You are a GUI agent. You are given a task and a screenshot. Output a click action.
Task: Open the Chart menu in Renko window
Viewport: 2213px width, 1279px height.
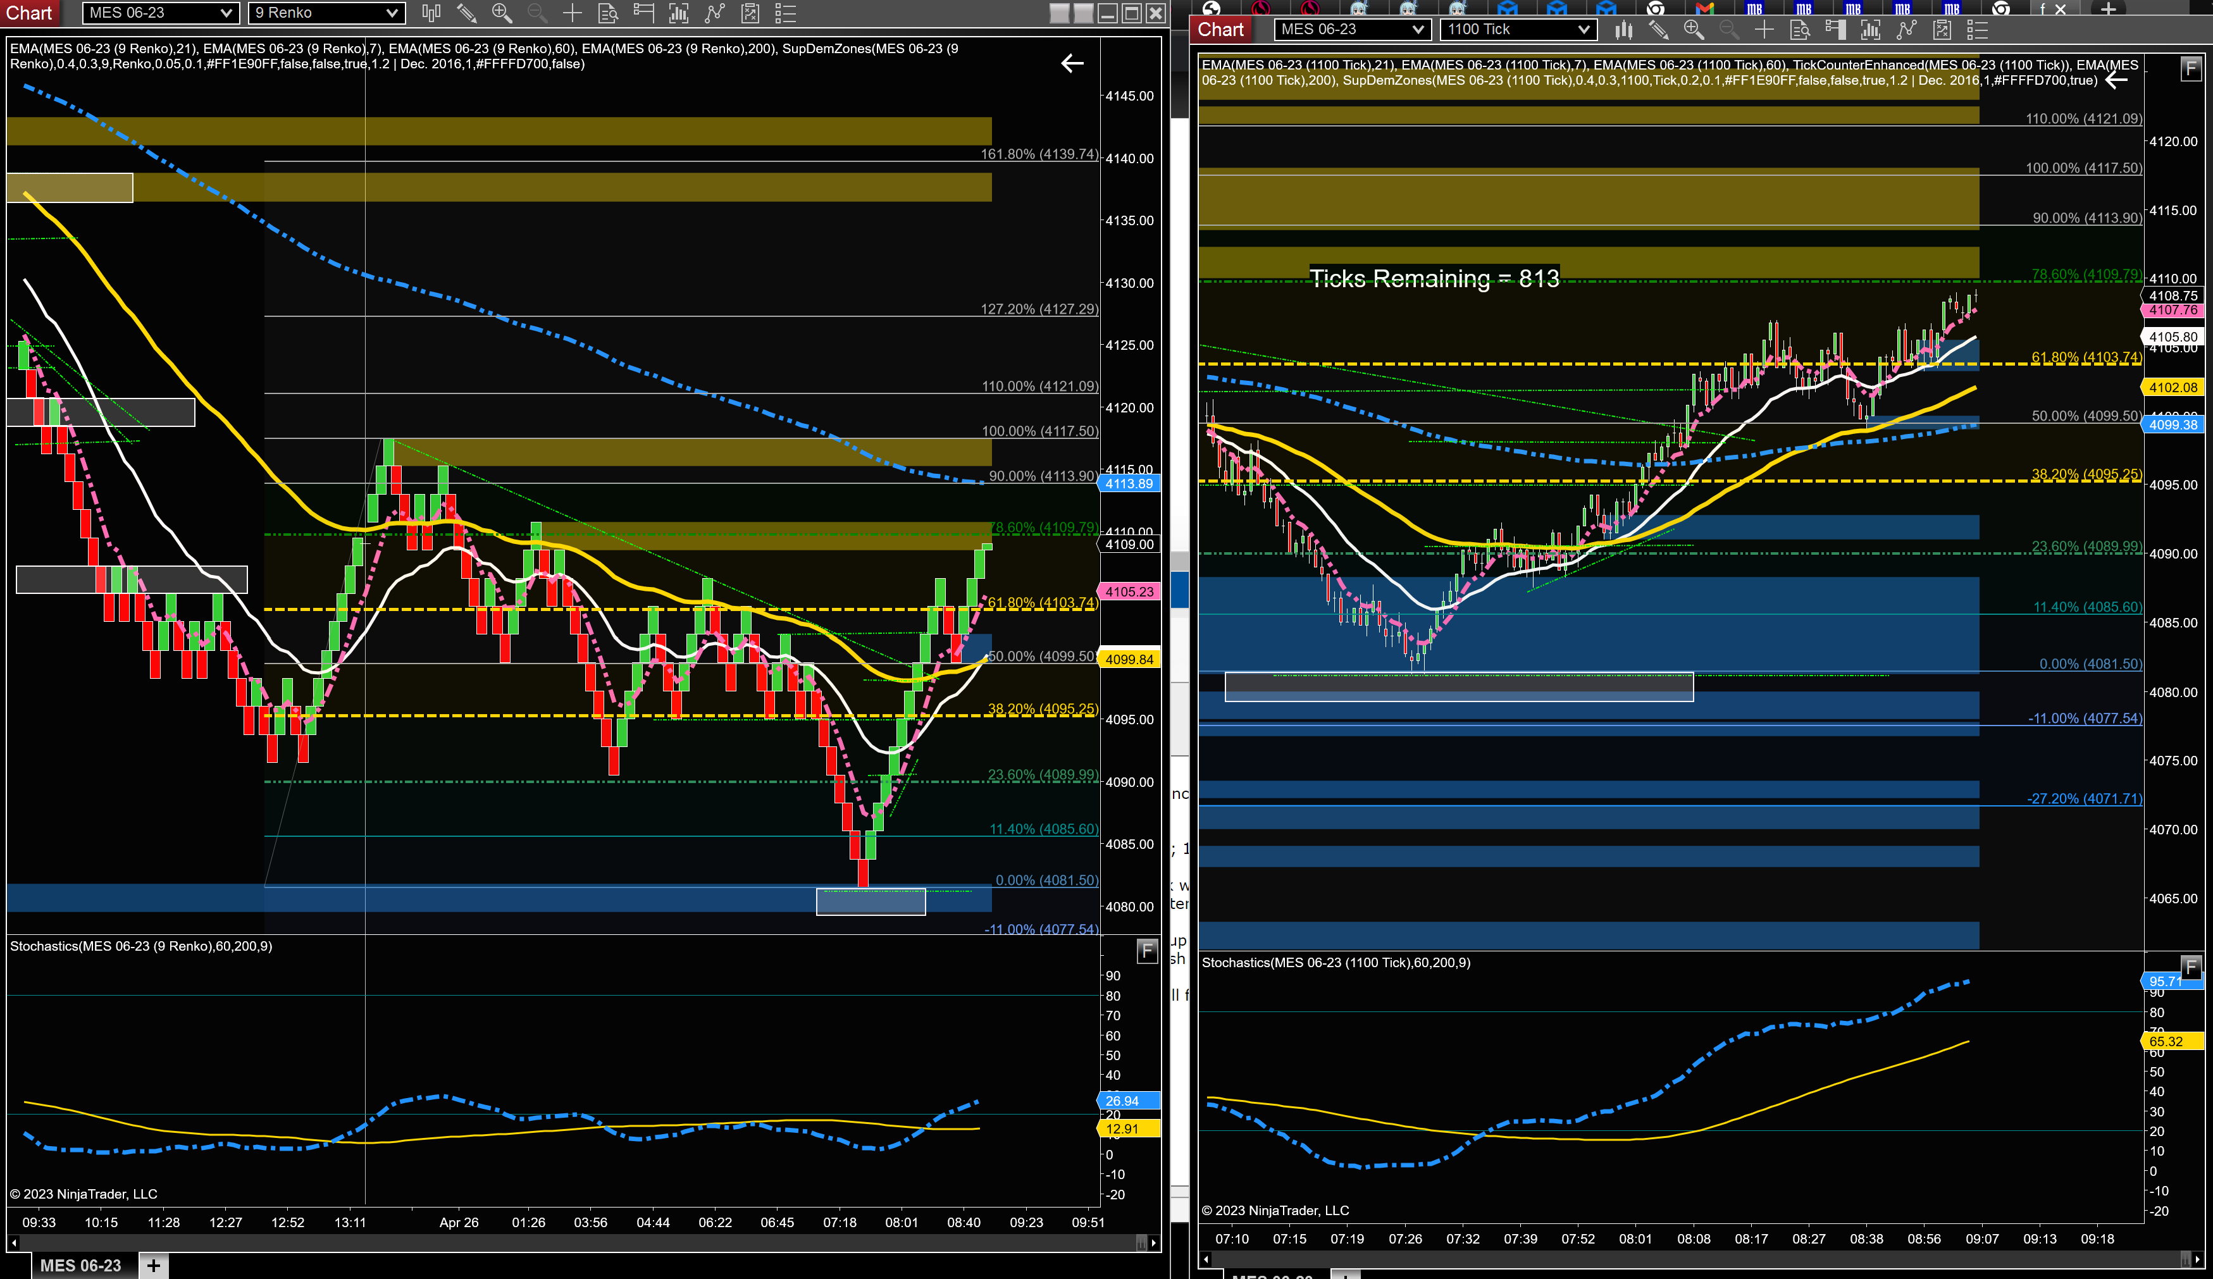pyautogui.click(x=29, y=13)
